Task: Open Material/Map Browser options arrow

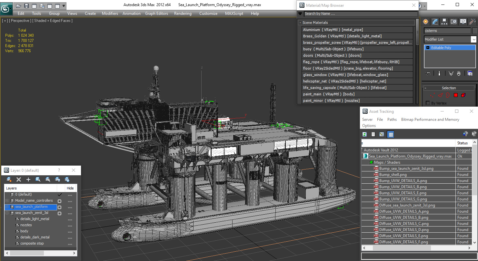Action: [x=300, y=14]
